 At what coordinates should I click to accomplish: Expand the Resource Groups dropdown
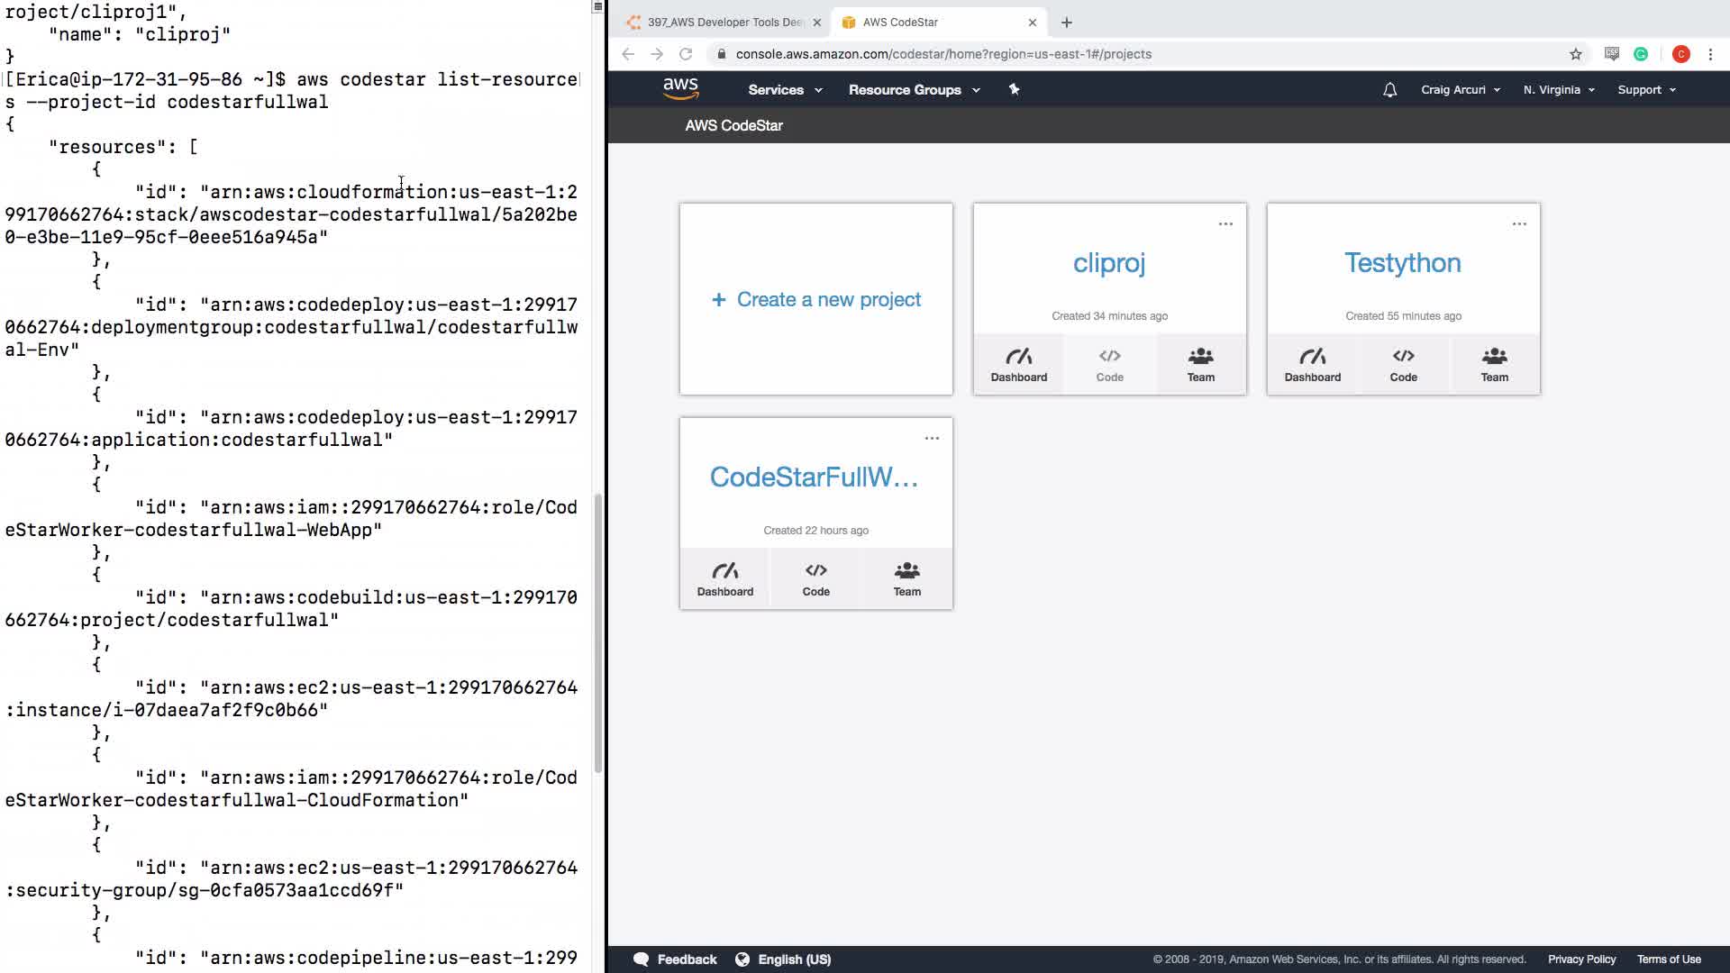pos(914,90)
